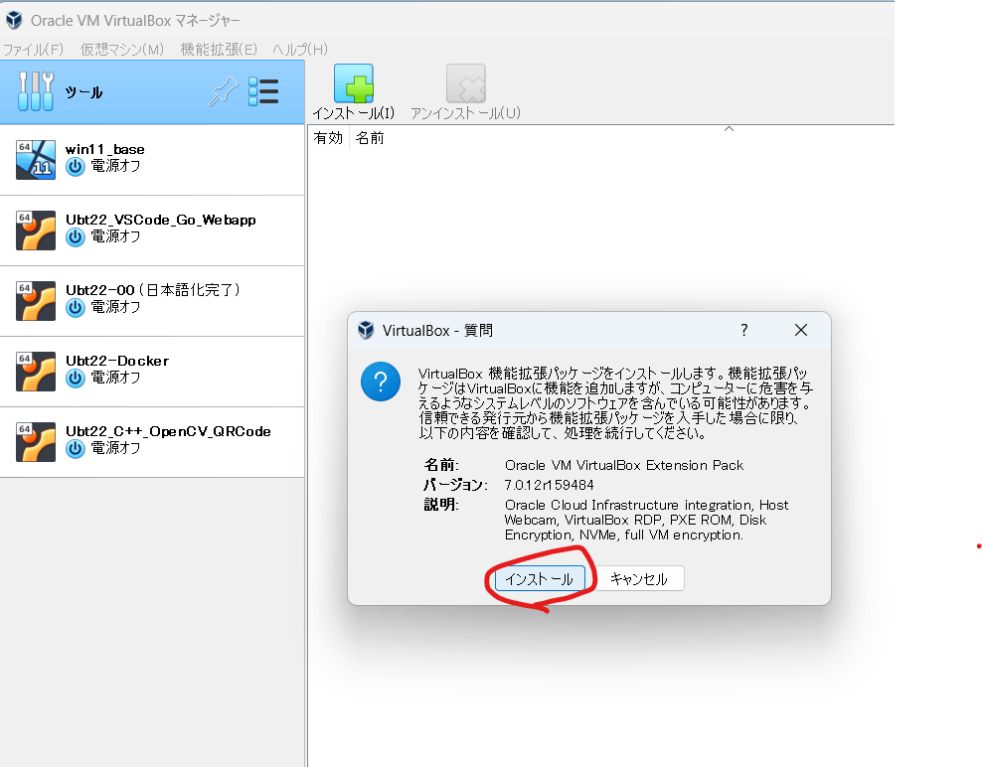Select the Ubt22_C++_OpenCV_QRCode name text
The width and height of the screenshot is (983, 767).
pos(168,431)
